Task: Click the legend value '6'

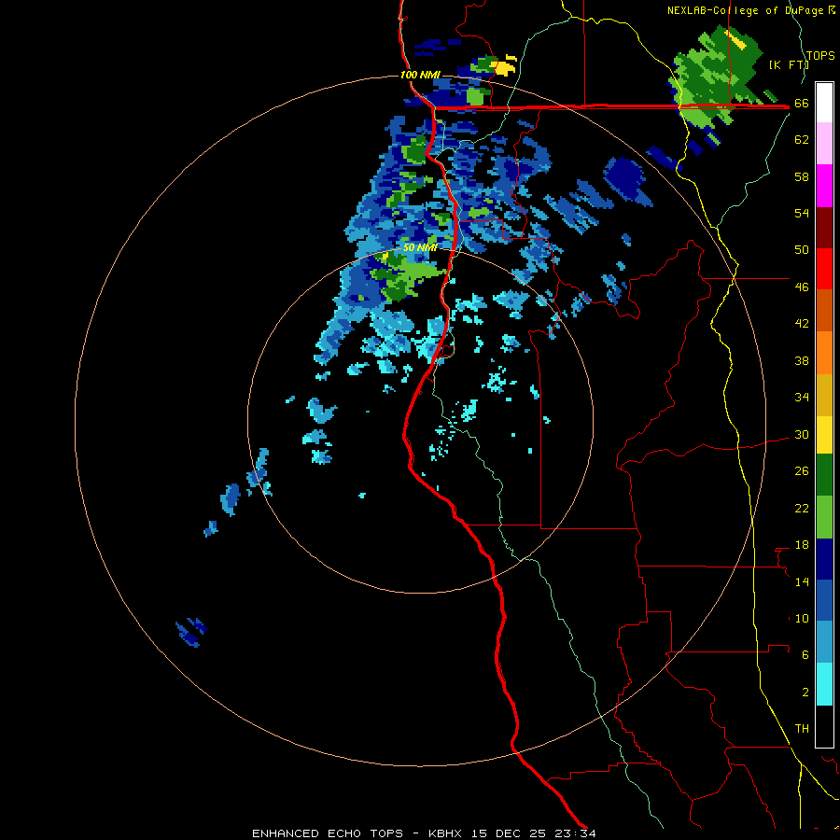Action: click(805, 654)
